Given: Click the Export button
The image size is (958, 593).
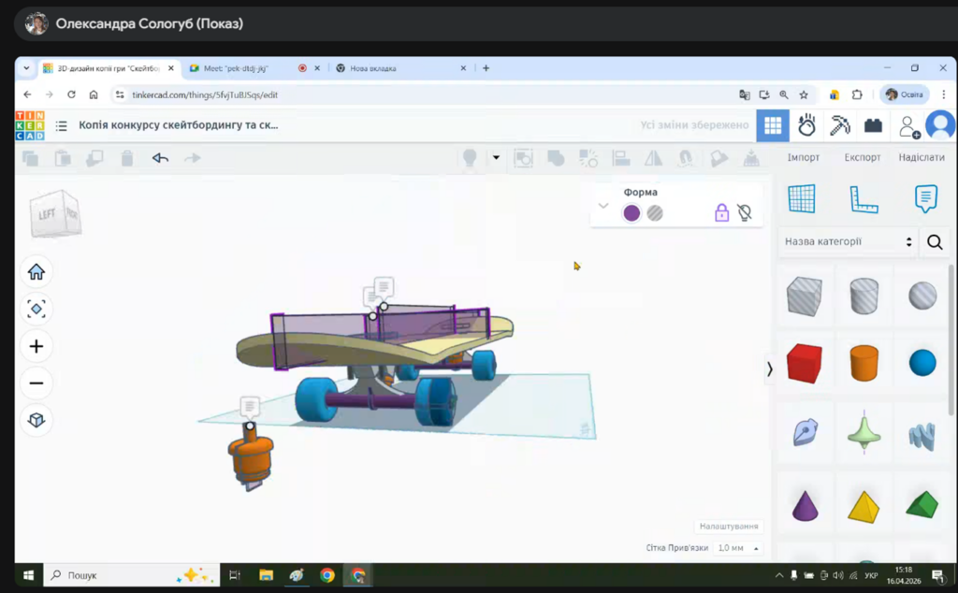Looking at the screenshot, I should click(x=863, y=157).
